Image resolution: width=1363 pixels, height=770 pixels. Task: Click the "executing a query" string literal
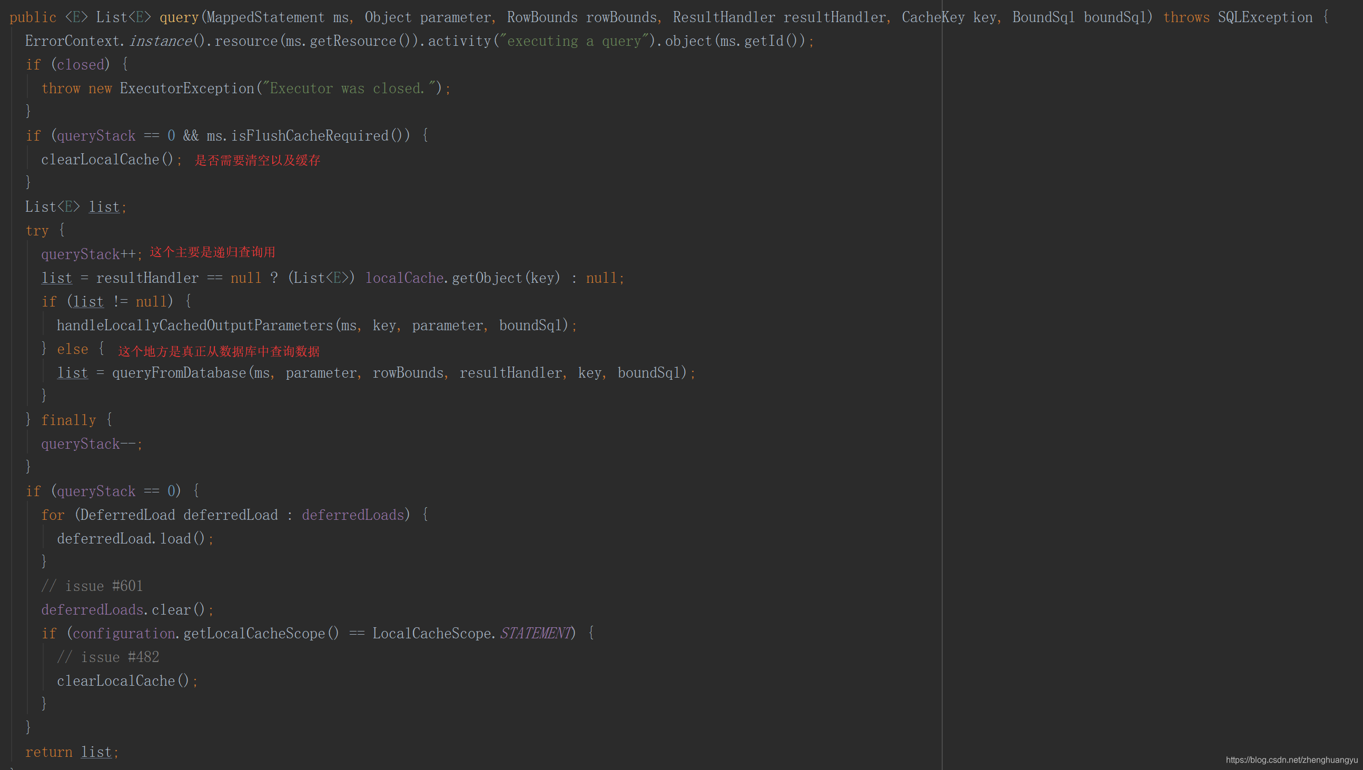click(x=574, y=41)
